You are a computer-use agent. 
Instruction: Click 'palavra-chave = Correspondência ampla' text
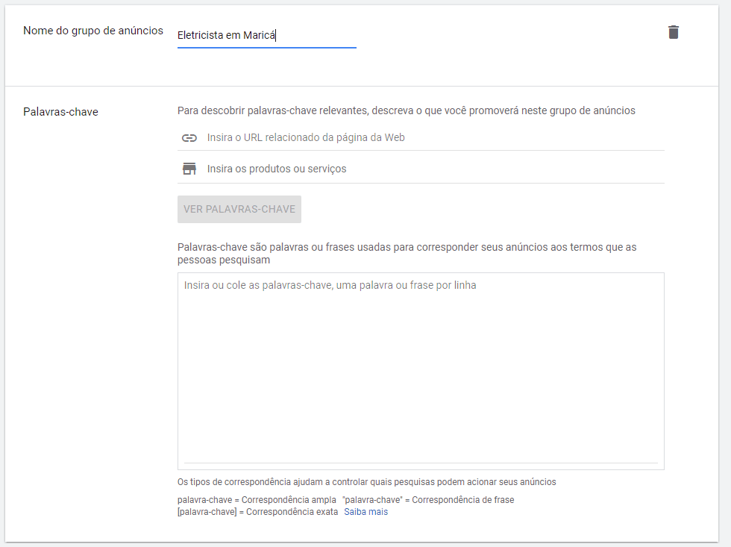pos(257,500)
